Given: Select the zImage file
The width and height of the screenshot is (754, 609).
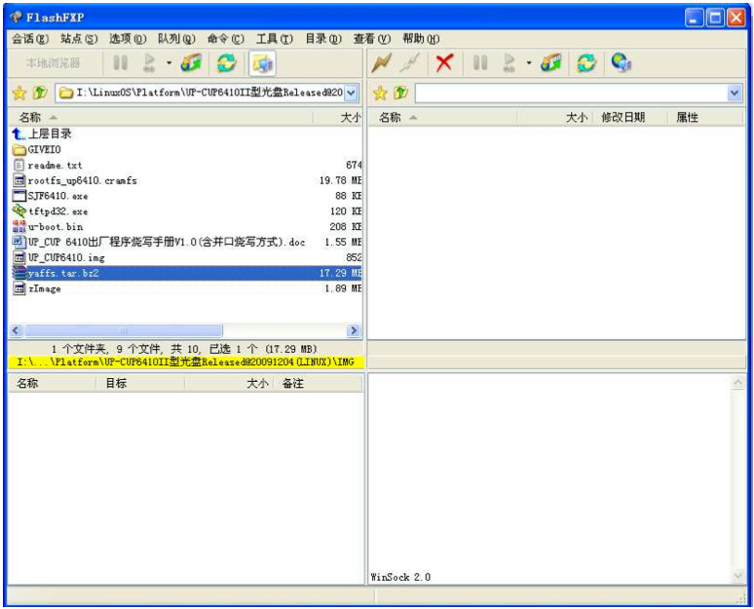Looking at the screenshot, I should coord(37,288).
